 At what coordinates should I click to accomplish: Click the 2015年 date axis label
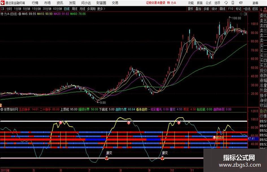(5, 170)
